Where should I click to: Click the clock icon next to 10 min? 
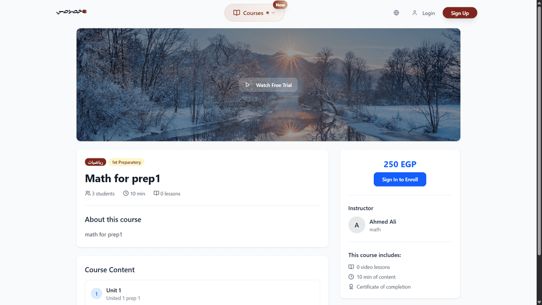[x=126, y=193]
